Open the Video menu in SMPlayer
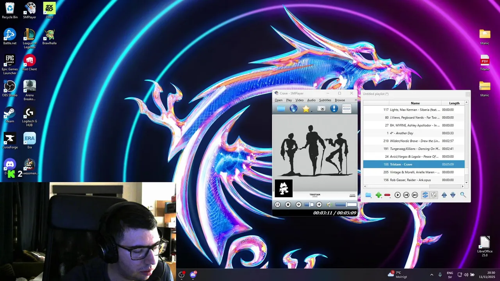500x281 pixels. tap(300, 100)
